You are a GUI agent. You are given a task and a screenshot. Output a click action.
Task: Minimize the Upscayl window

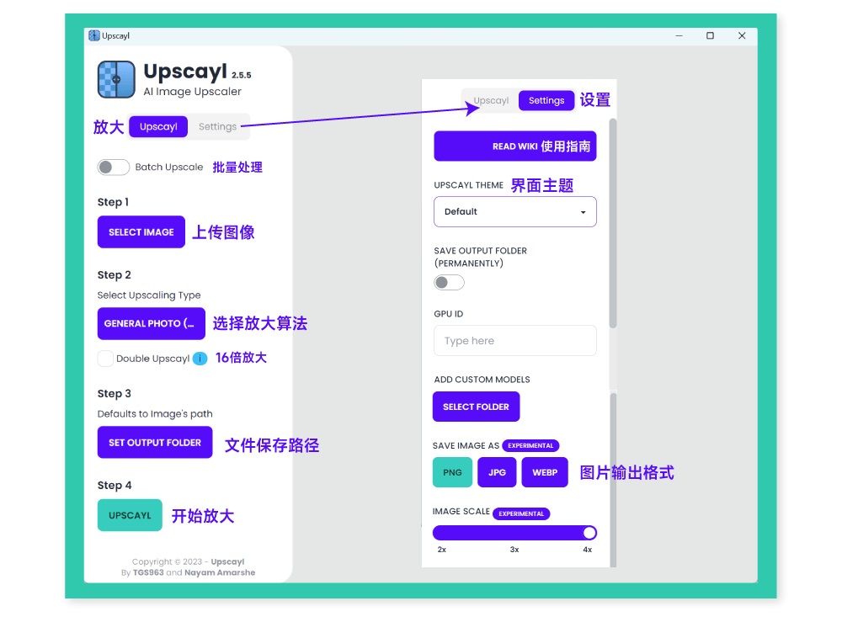click(x=679, y=35)
